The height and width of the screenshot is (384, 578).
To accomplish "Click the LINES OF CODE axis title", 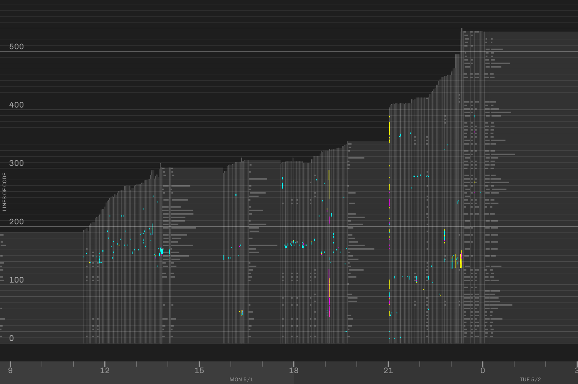I will click(4, 192).
